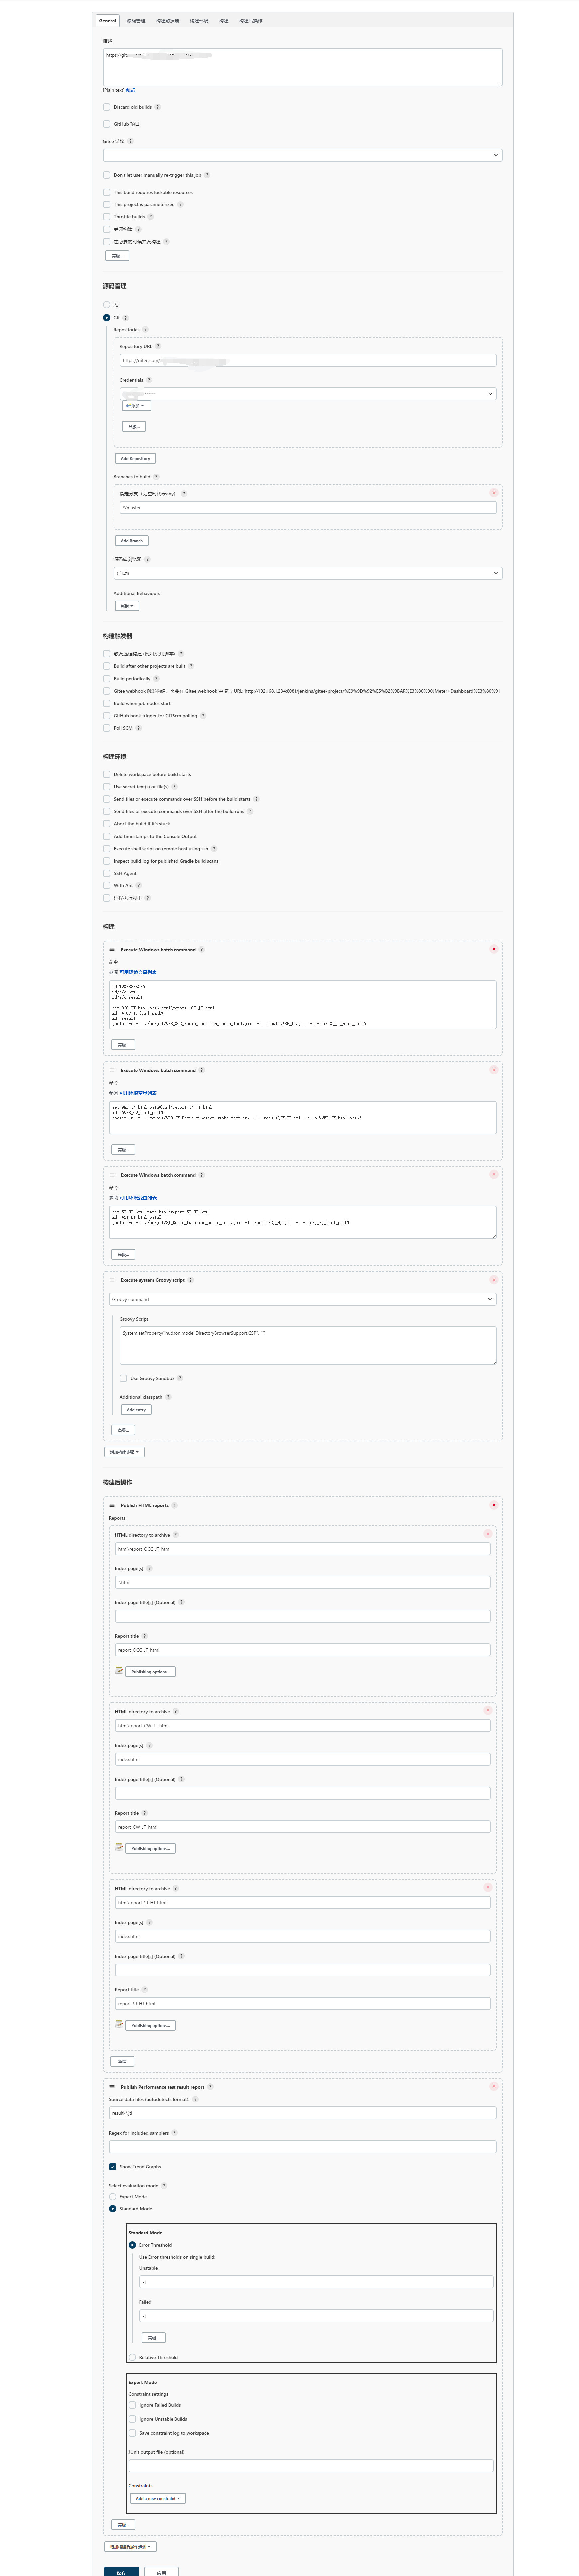
Task: Click Add Repository button
Action: pyautogui.click(x=135, y=458)
